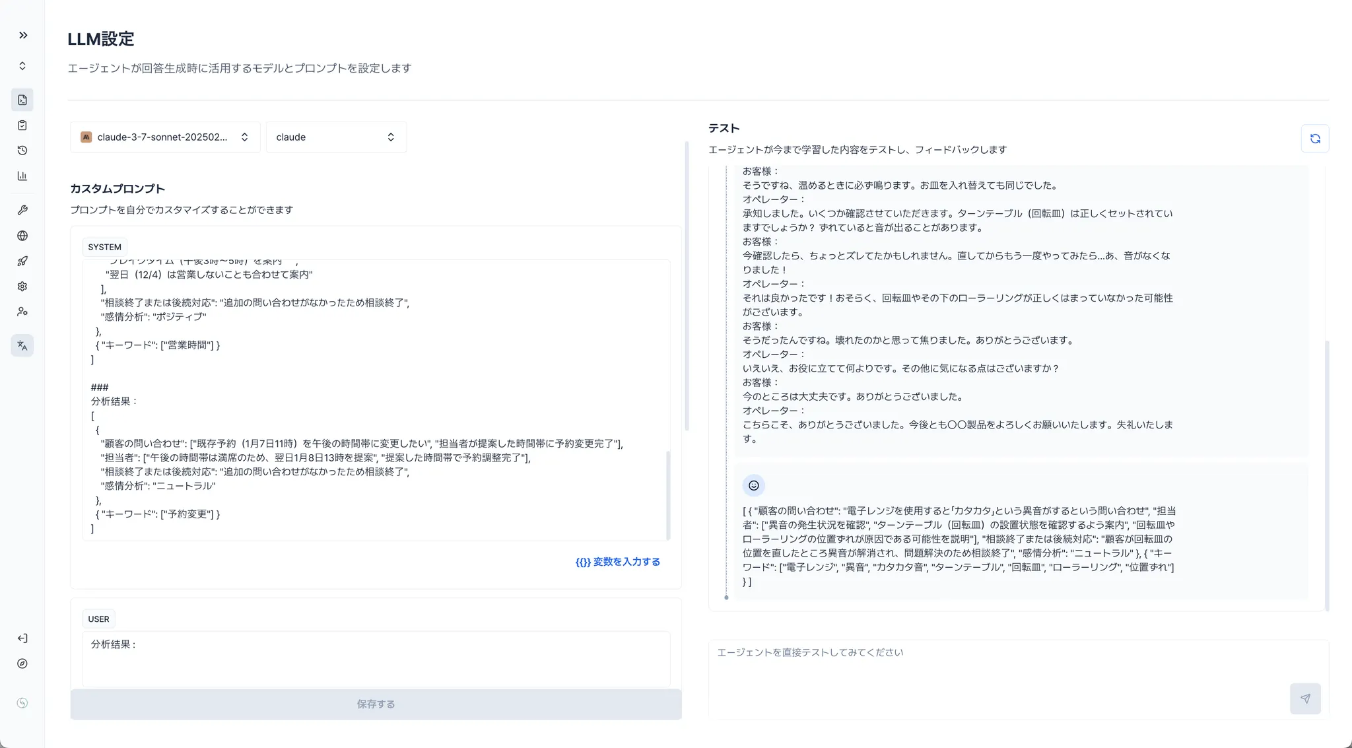1352x748 pixels.
Task: Open the claude-3-7-sonnet model dropdown
Action: pos(165,137)
